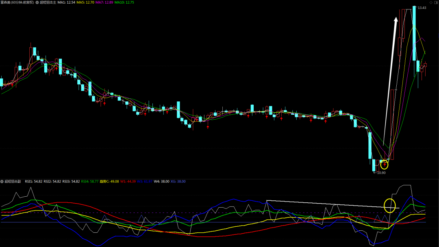Open the sub-chart indicator dropdown arrow
The height and width of the screenshot is (247, 439).
tap(2, 182)
